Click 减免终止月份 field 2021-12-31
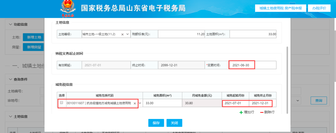 (x=263, y=103)
